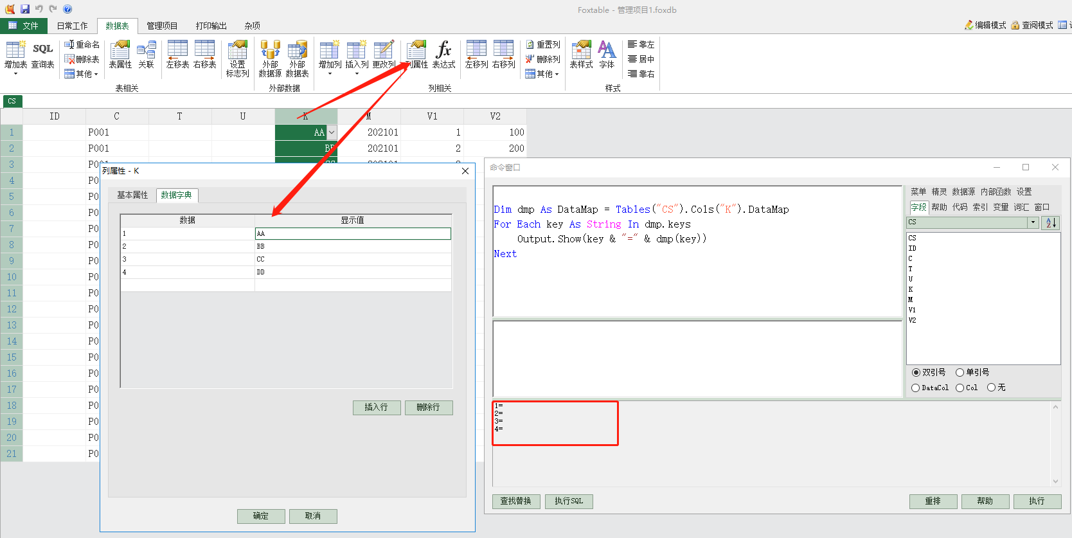The width and height of the screenshot is (1072, 538).
Task: Click the 增加表 add table icon
Action: [x=15, y=57]
